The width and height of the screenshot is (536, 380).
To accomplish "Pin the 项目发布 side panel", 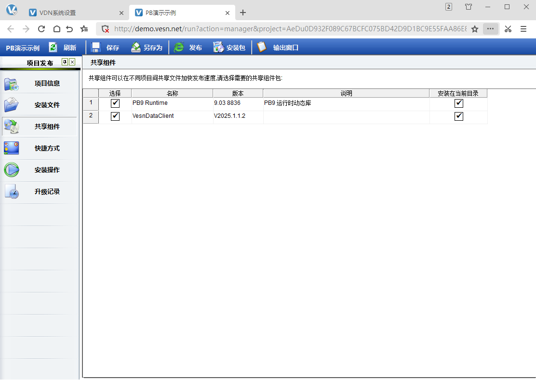I will [65, 62].
